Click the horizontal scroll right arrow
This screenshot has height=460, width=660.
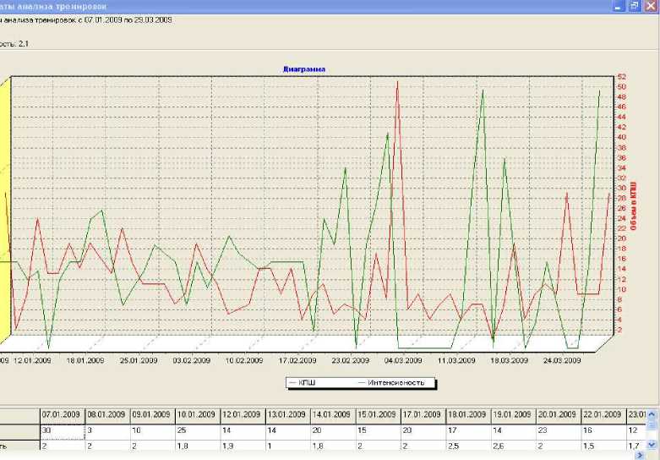point(641,455)
